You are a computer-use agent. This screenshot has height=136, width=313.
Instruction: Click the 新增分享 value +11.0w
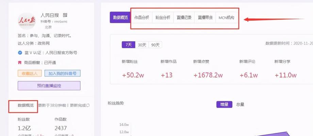coord(285,75)
